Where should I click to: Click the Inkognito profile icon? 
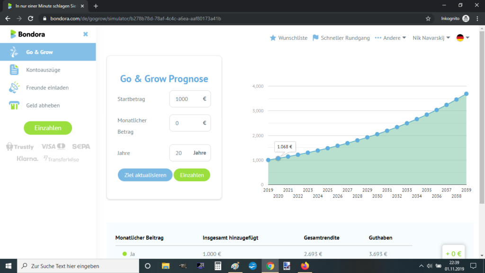click(466, 18)
